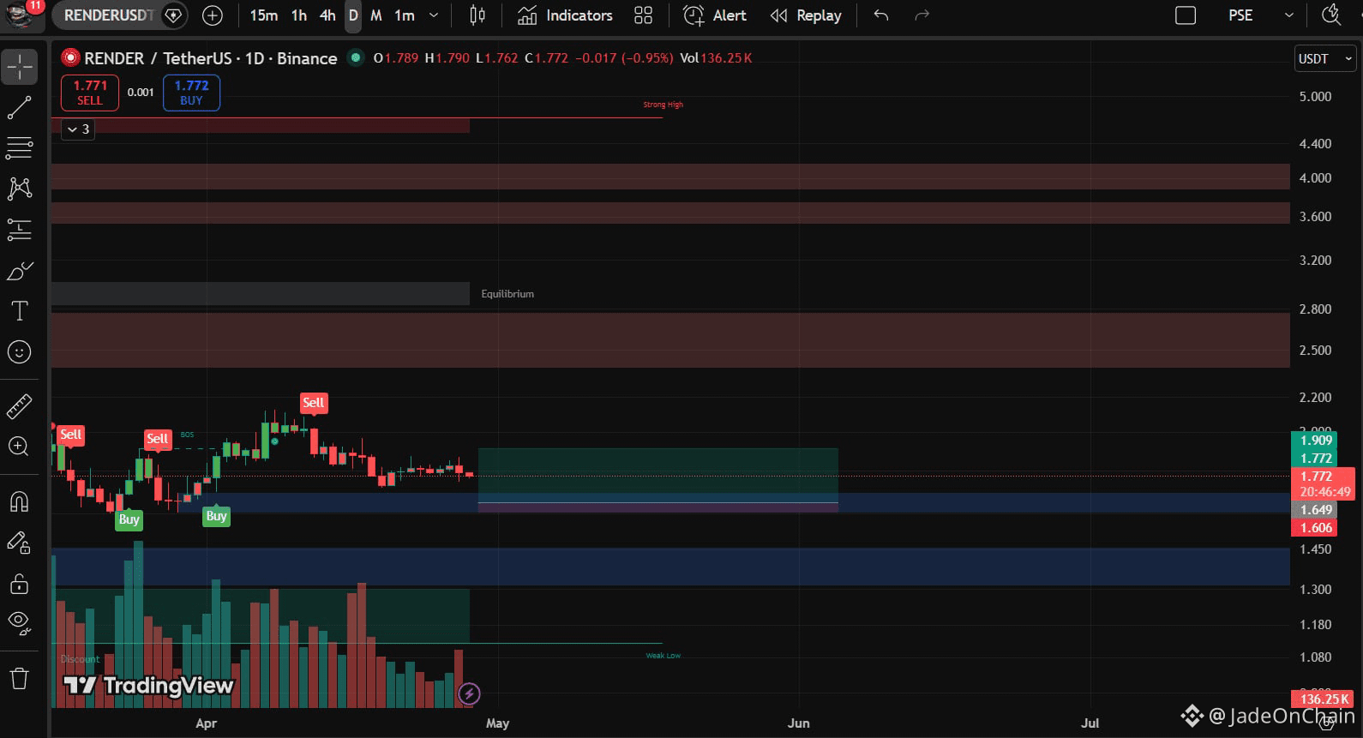Viewport: 1363px width, 738px height.
Task: Toggle lock all drawings
Action: point(19,584)
